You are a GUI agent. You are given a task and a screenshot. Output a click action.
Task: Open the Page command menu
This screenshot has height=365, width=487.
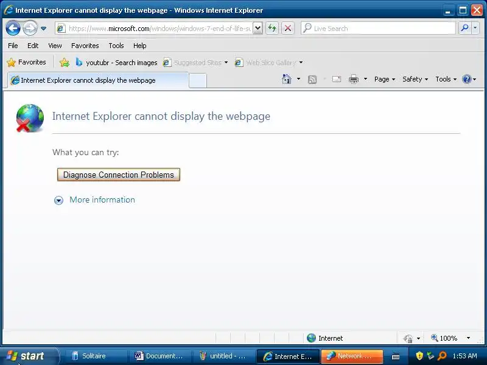tap(385, 79)
